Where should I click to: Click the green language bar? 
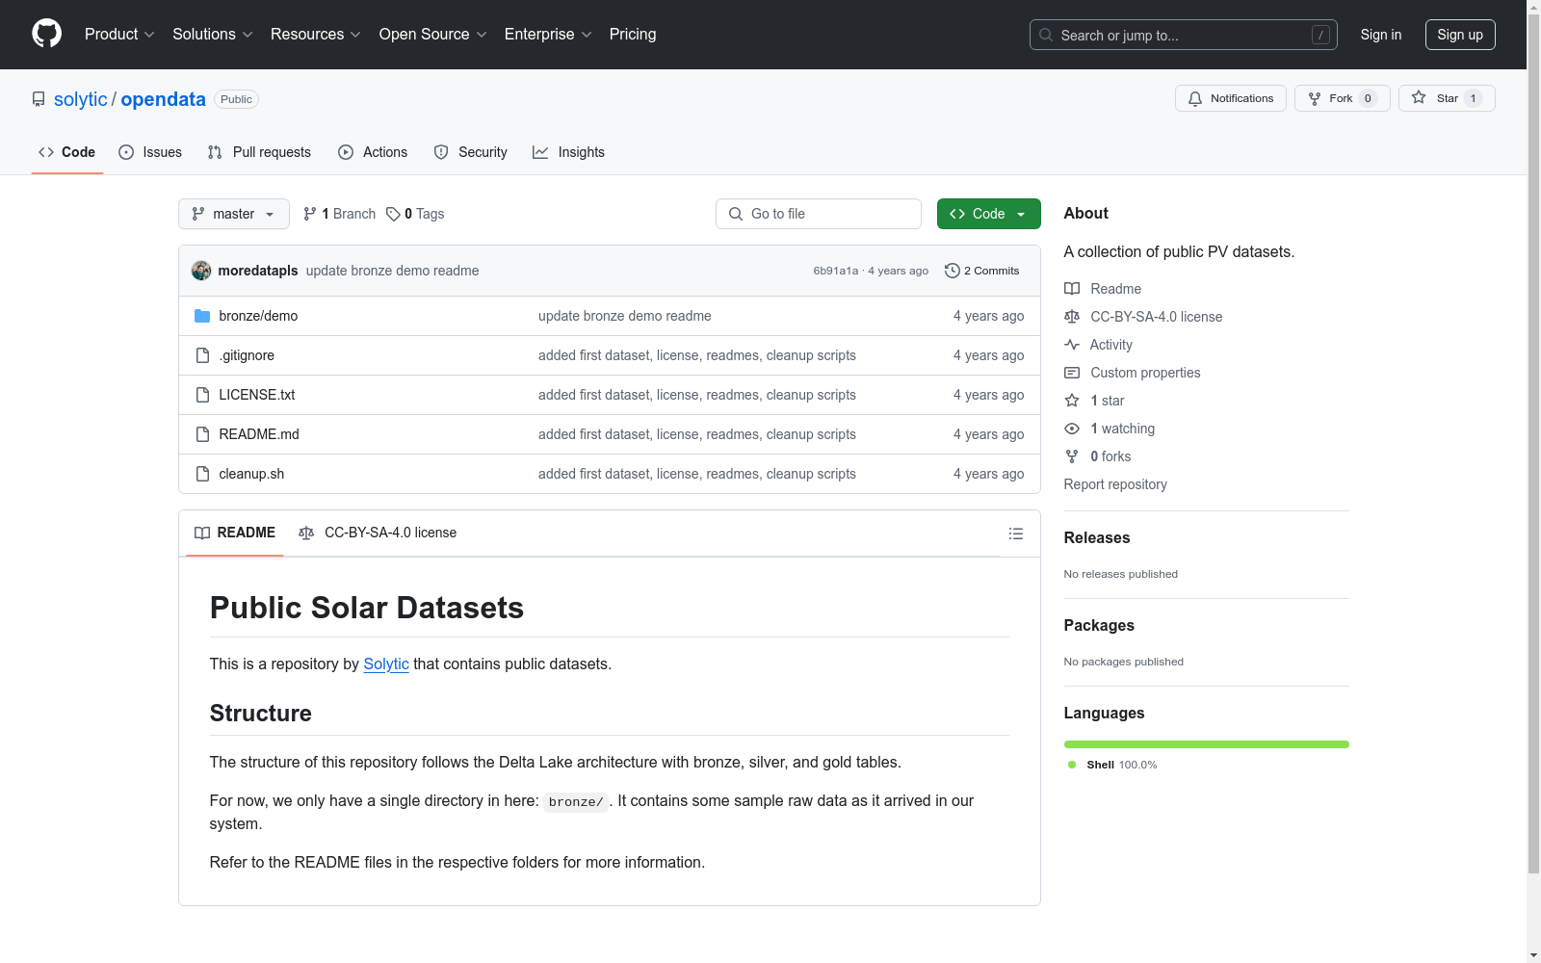[1207, 744]
